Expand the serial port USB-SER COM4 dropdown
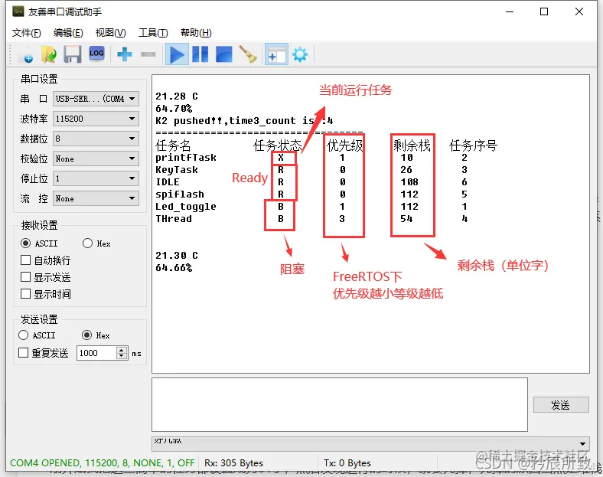The width and height of the screenshot is (603, 477). [96, 99]
